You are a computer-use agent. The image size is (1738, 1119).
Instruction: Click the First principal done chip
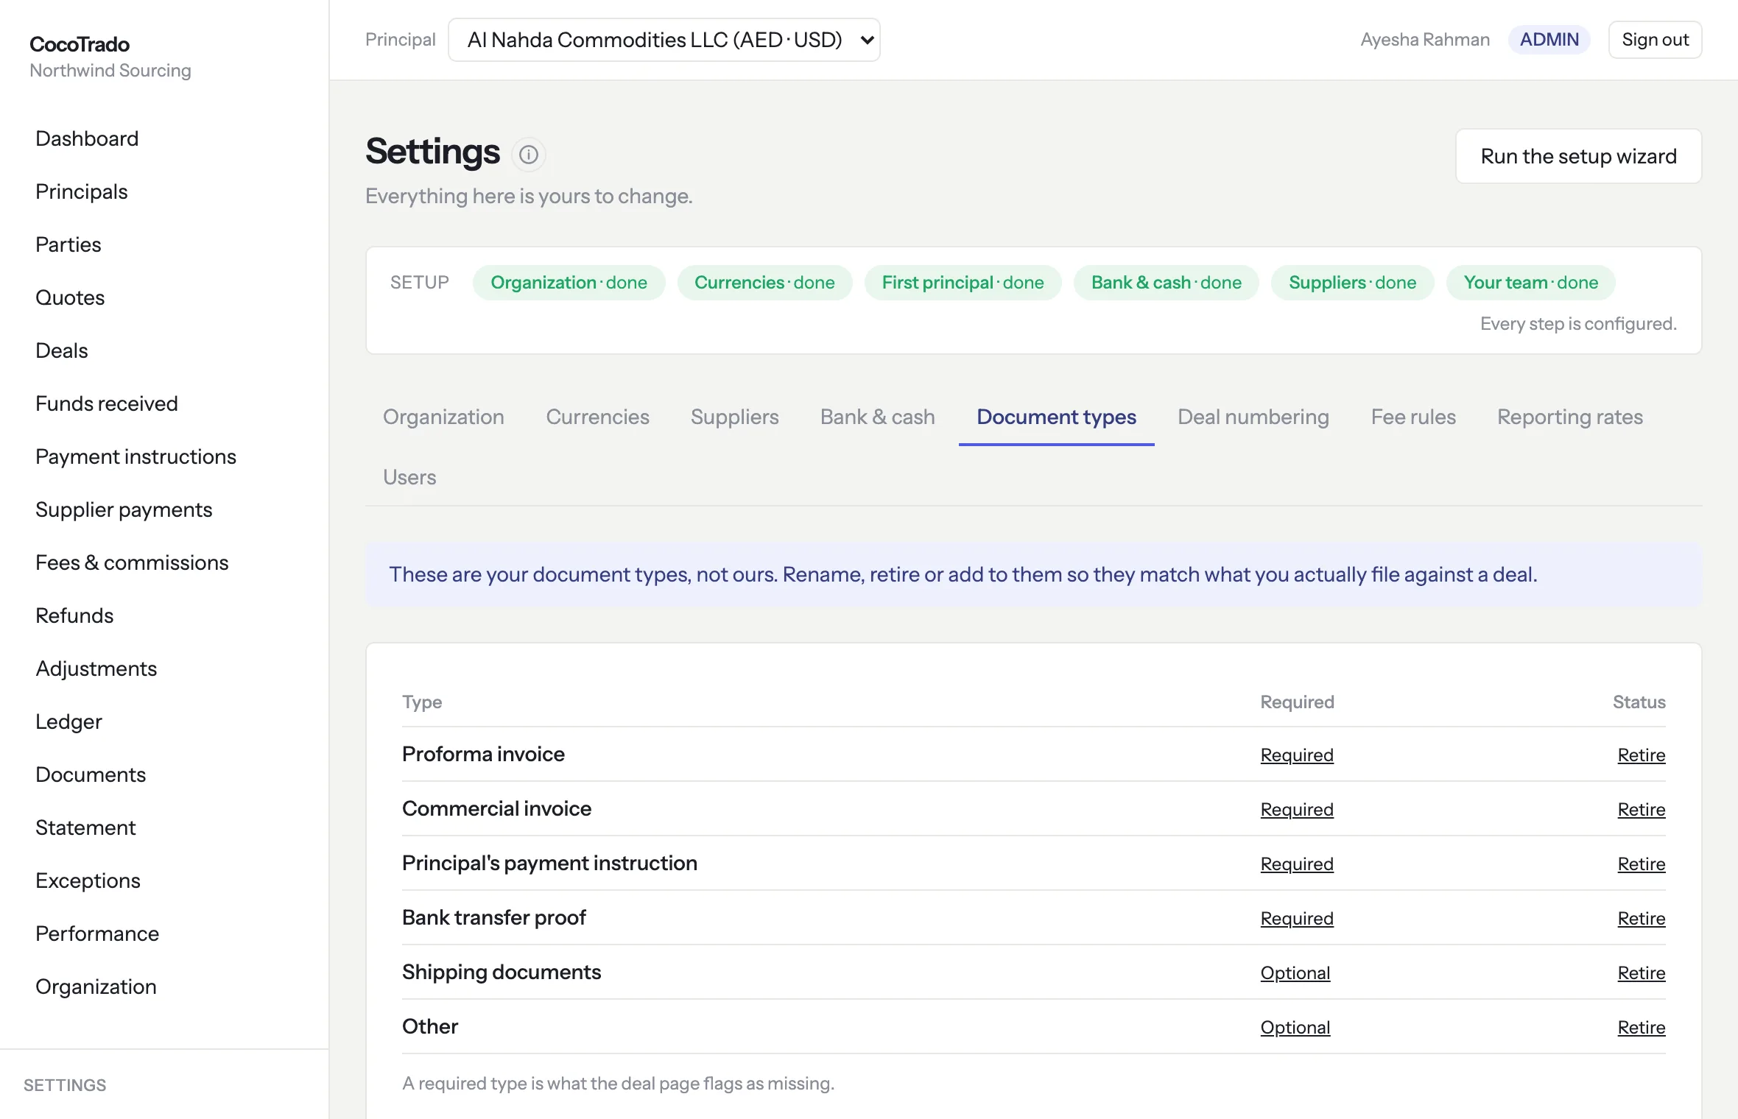(963, 283)
